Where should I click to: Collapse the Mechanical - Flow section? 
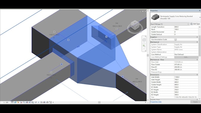pyautogui.click(x=197, y=60)
